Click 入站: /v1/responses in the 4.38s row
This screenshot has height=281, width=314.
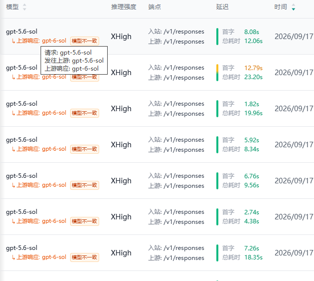pyautogui.click(x=176, y=212)
